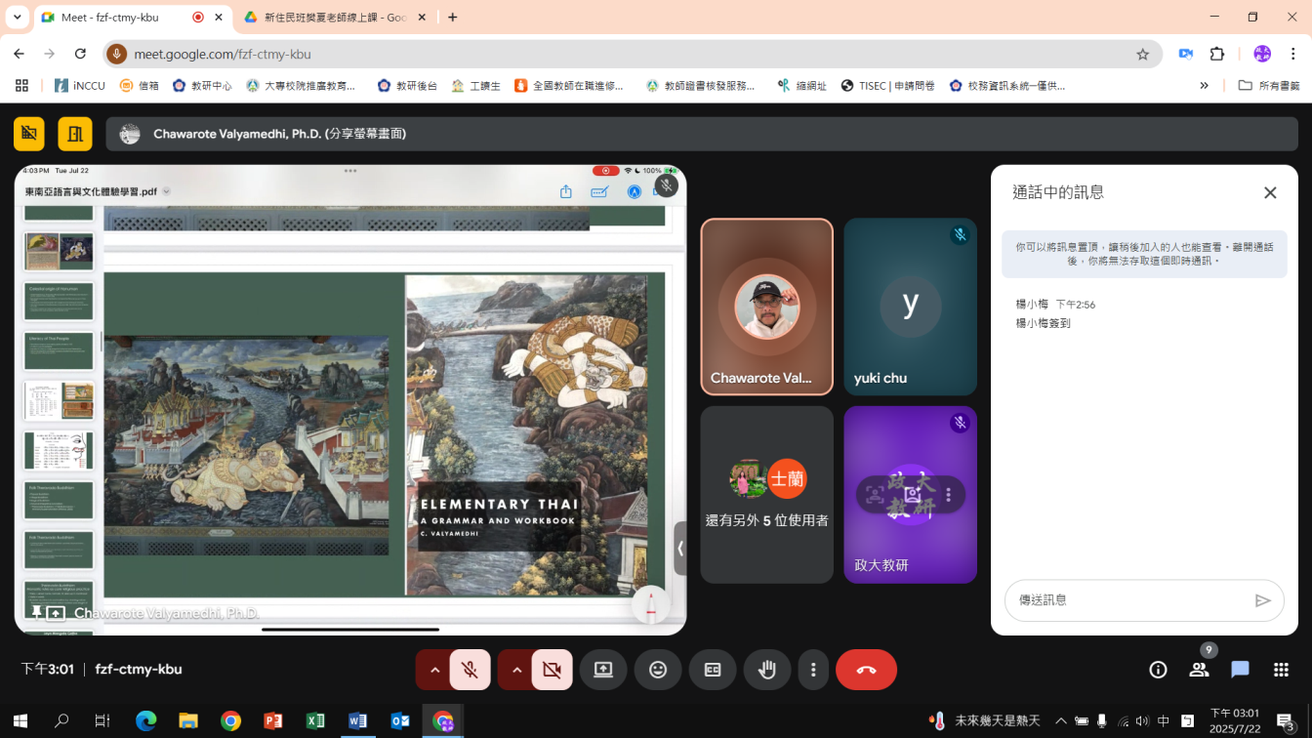Open the Windows notification center
1312x738 pixels.
tap(1287, 721)
